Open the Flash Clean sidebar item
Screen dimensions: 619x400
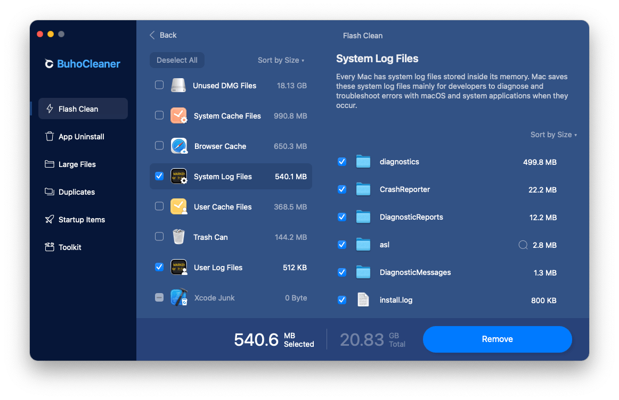(83, 109)
